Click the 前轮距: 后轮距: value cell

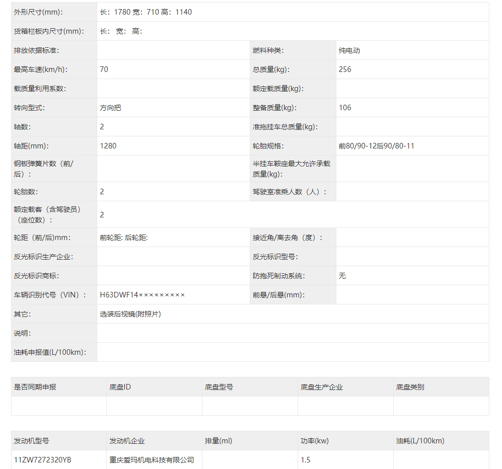click(124, 238)
